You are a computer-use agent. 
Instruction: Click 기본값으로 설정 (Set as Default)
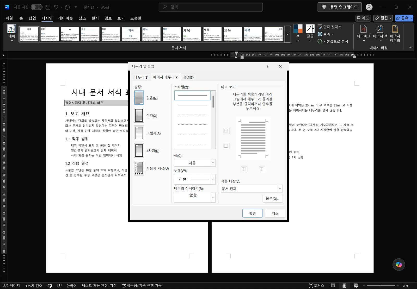[x=333, y=41]
